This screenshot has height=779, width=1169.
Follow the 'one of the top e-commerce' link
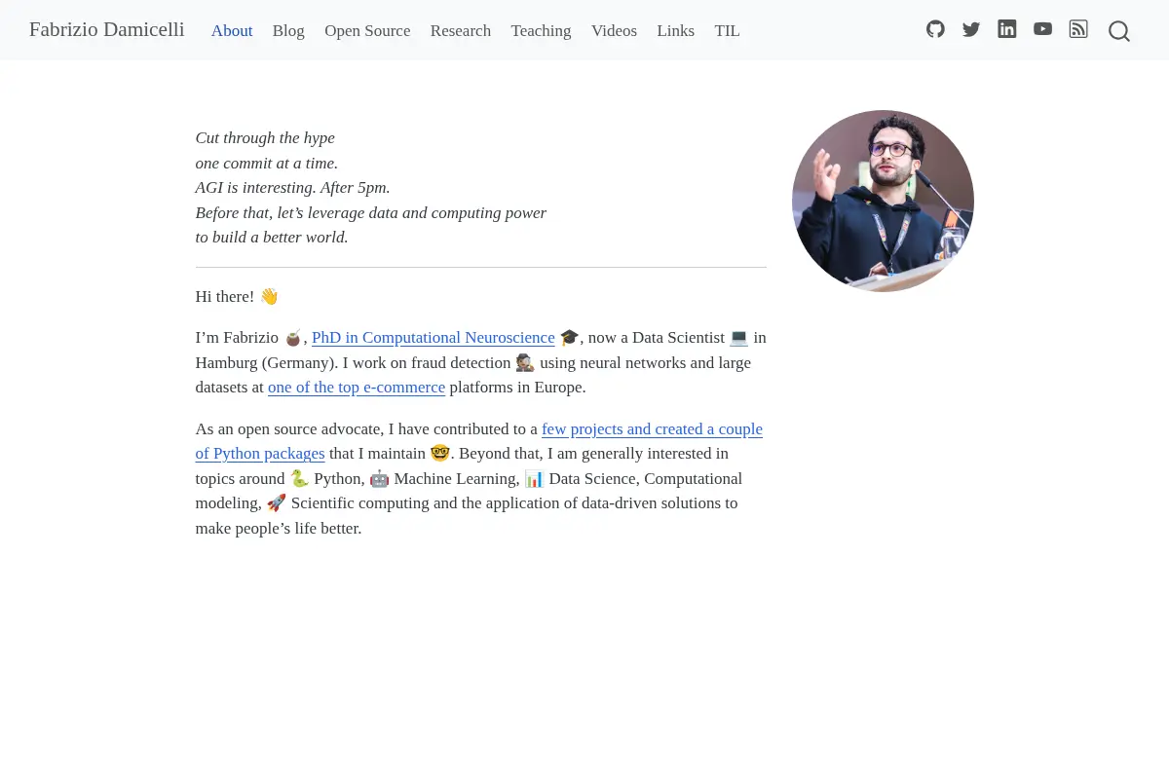[x=357, y=388]
